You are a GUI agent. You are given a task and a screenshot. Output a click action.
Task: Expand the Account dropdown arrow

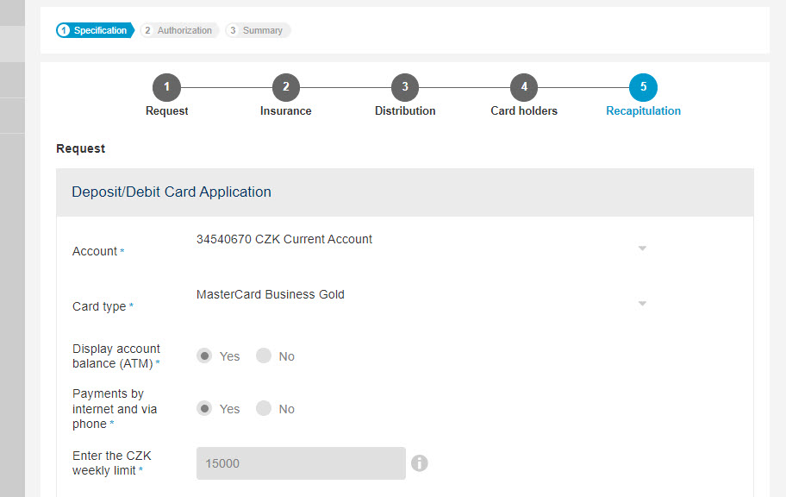642,248
